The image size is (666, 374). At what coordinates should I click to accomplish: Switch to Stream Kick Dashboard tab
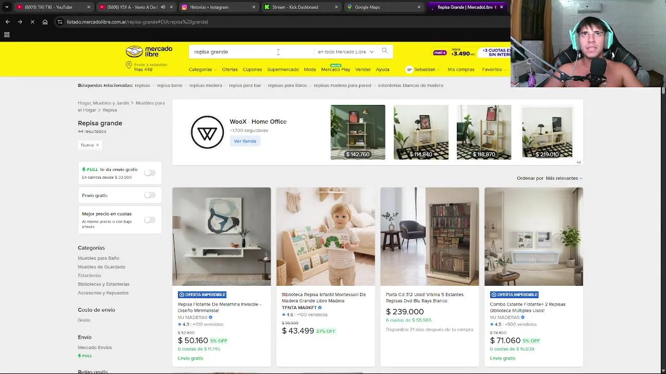(x=301, y=7)
